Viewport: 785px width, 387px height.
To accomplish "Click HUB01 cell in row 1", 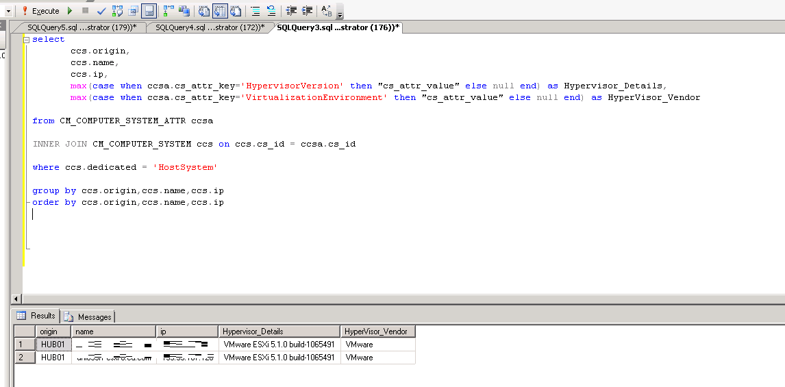I will pyautogui.click(x=53, y=345).
